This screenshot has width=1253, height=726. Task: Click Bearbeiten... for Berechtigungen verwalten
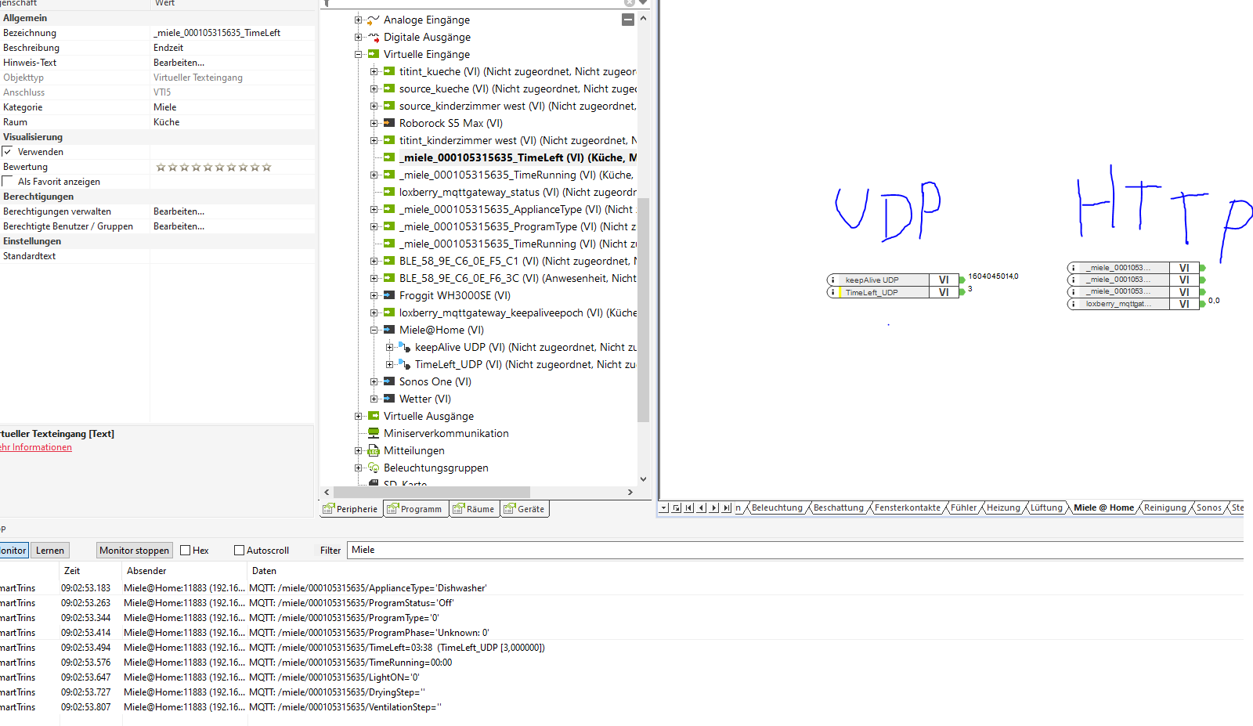179,211
